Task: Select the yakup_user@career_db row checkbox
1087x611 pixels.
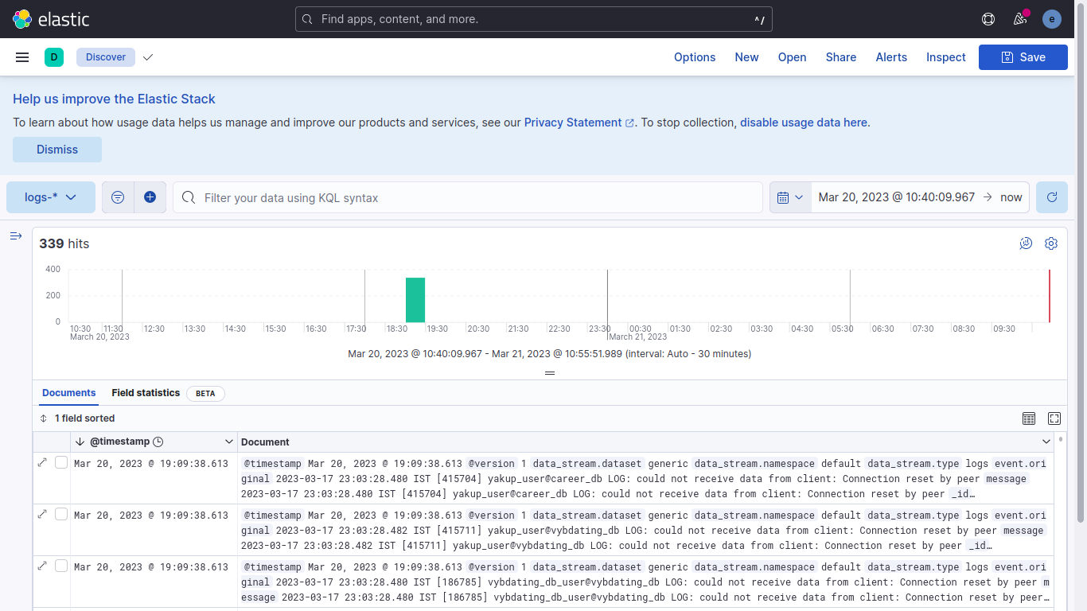Action: coord(61,462)
